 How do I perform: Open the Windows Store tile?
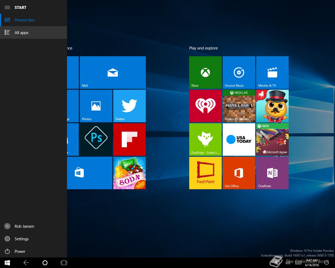tap(90, 173)
